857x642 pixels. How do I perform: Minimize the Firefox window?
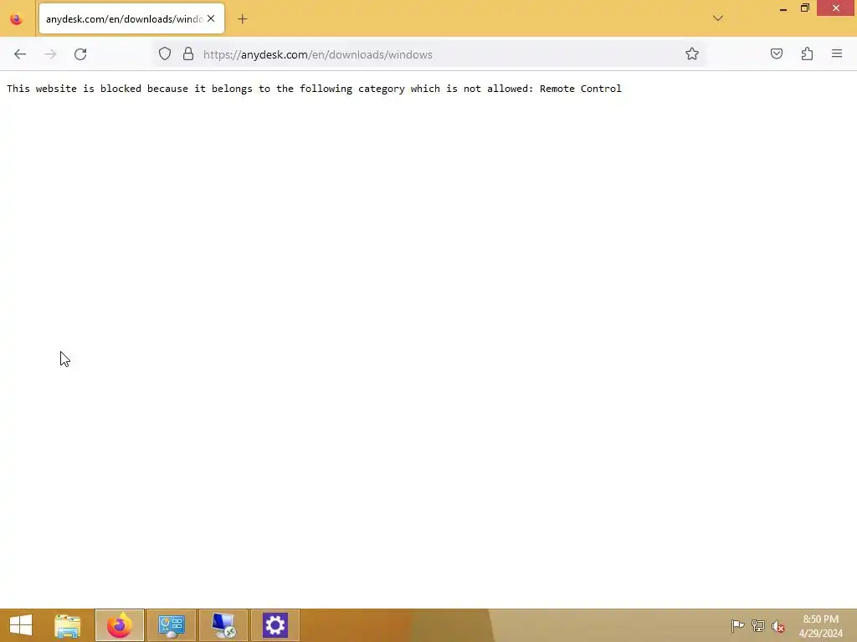(x=783, y=8)
